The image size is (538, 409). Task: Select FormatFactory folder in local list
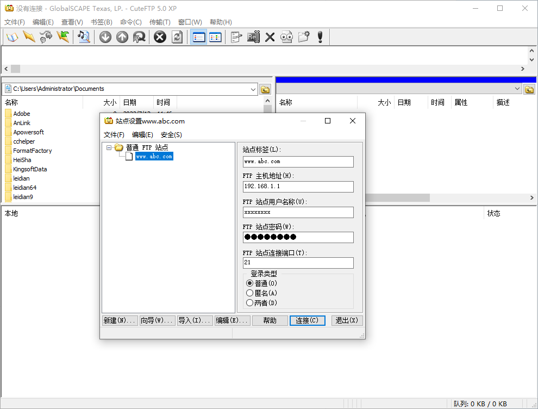pos(32,151)
